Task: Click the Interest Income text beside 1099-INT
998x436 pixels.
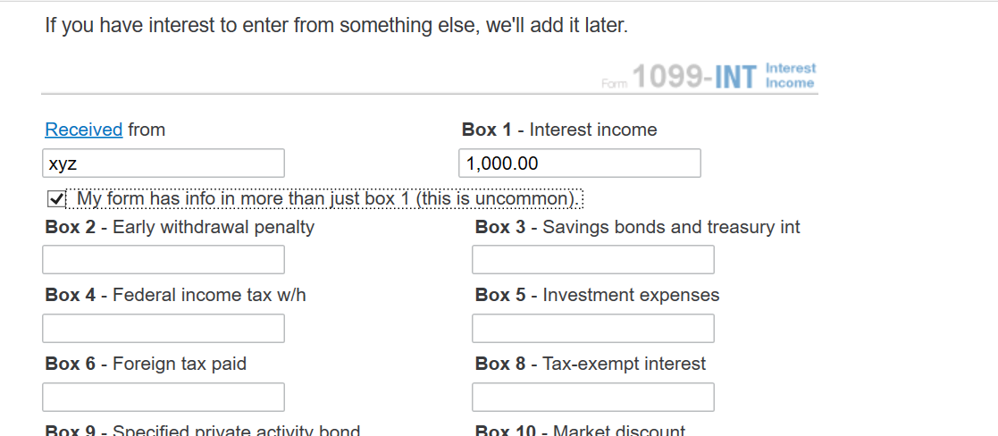Action: pyautogui.click(x=790, y=76)
